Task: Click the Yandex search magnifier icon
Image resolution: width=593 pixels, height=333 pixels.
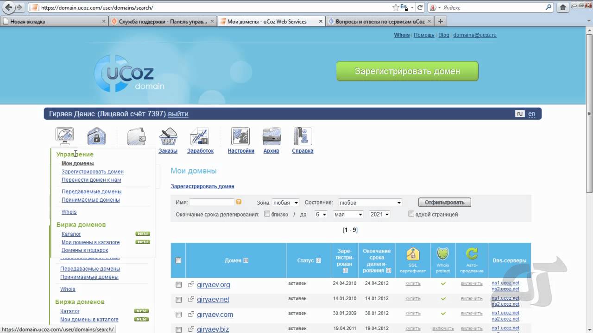Action: point(549,7)
